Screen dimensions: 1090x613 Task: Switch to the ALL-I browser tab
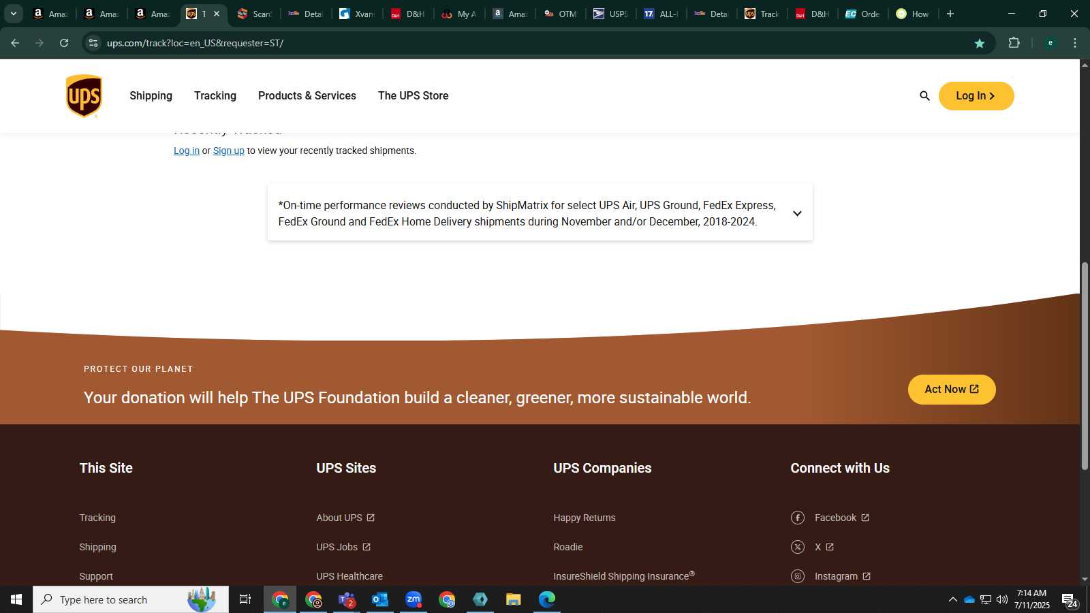click(x=661, y=14)
